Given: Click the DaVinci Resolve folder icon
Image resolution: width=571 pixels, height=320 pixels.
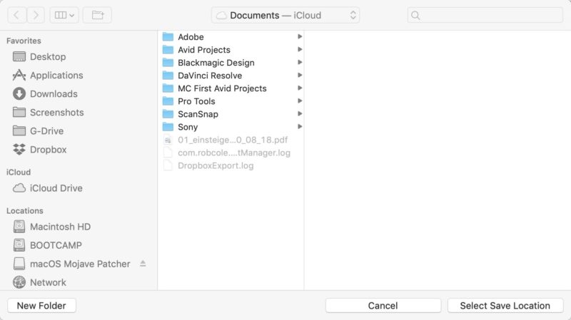Looking at the screenshot, I should tap(168, 76).
